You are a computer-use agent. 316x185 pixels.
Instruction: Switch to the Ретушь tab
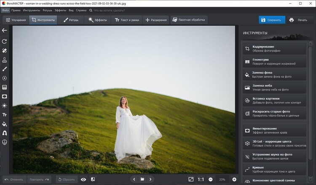pos(71,20)
